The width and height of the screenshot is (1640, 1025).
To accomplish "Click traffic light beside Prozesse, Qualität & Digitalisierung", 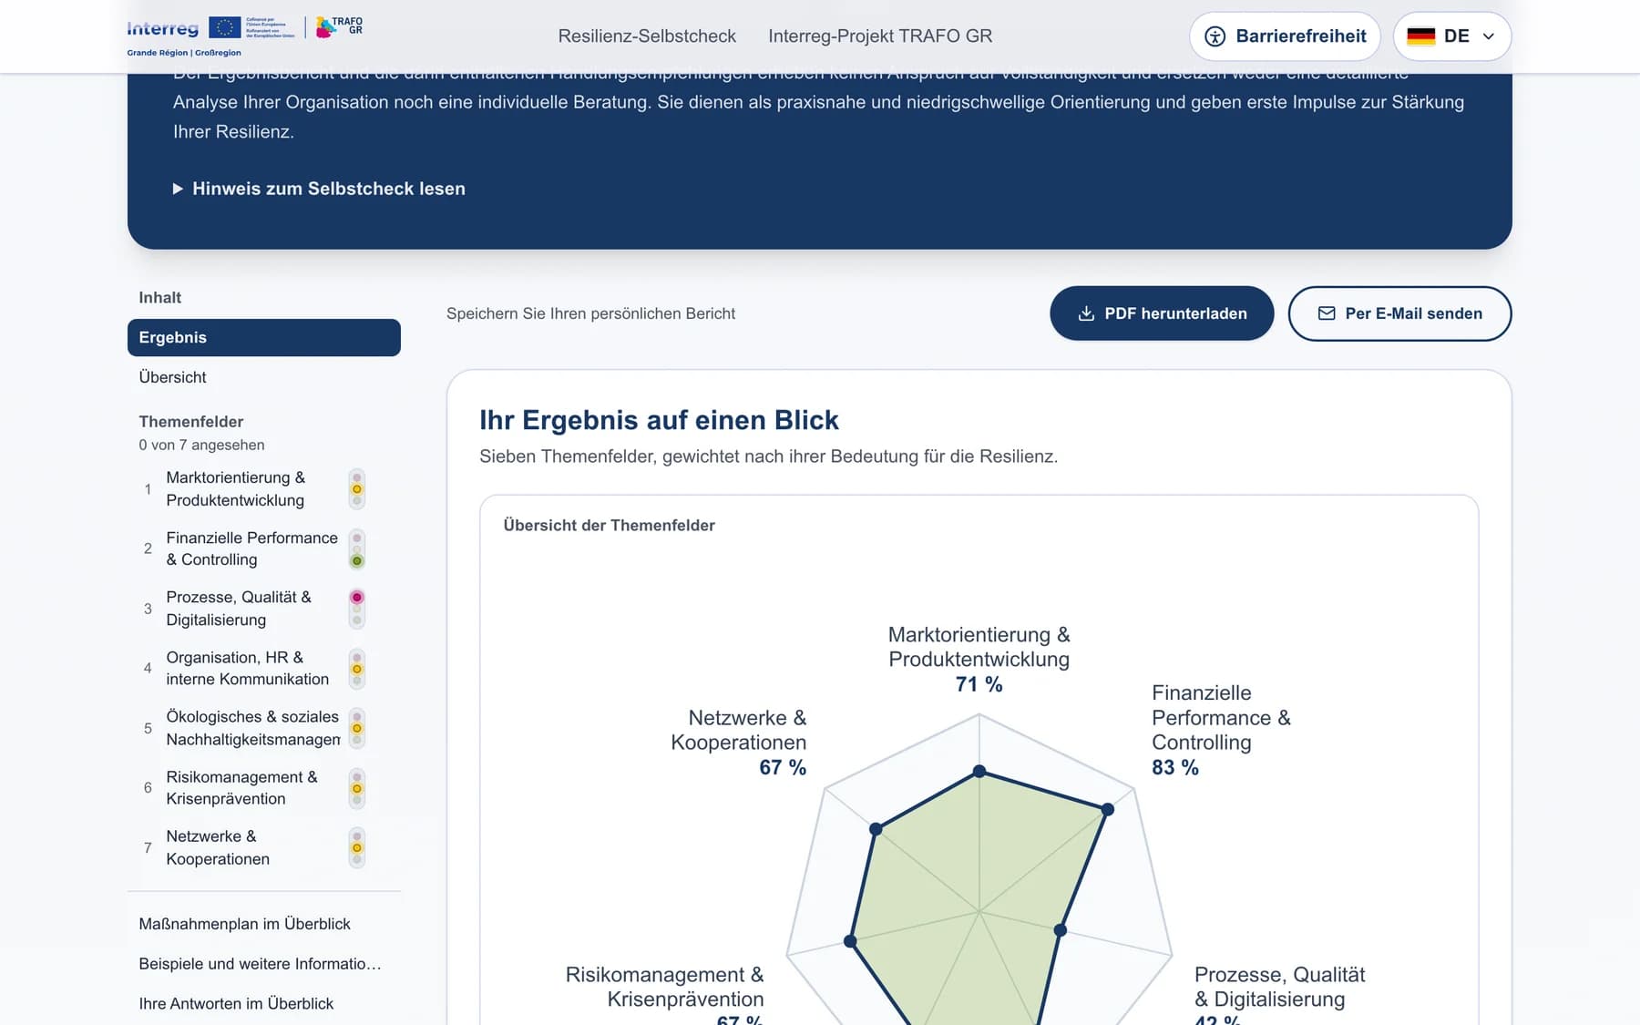I will coord(357,609).
